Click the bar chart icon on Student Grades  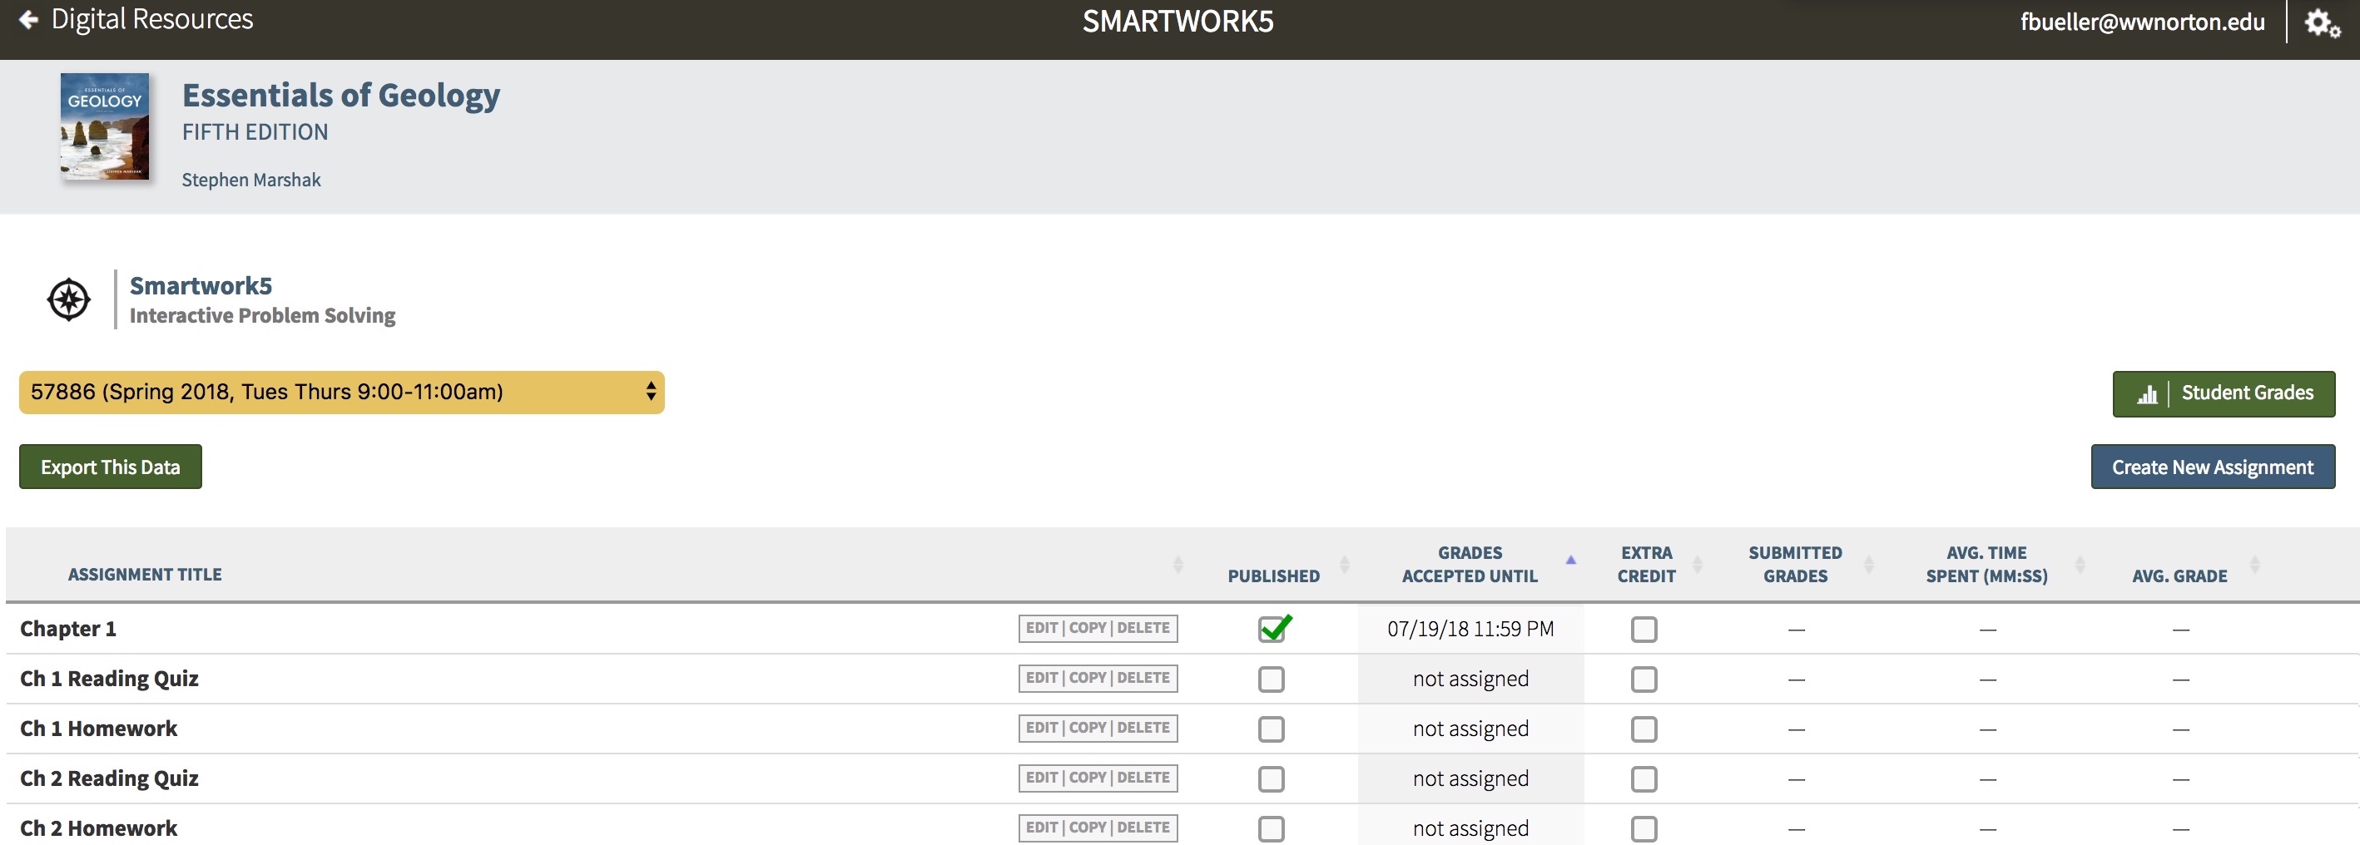tap(2146, 393)
